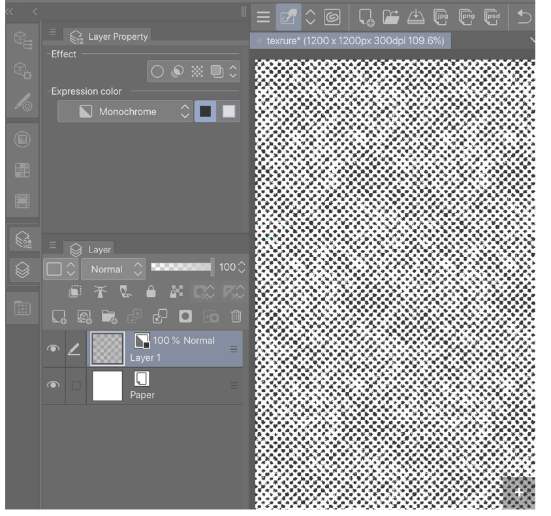
Task: Open the Monochrome expression color dropdown
Action: pyautogui.click(x=125, y=112)
